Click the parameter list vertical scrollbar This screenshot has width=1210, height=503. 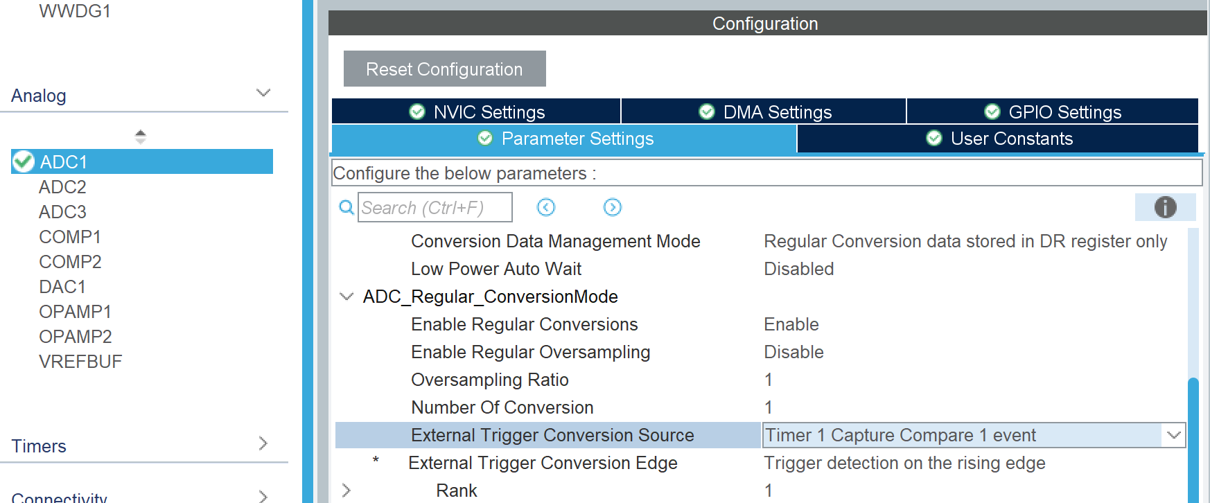click(1193, 436)
